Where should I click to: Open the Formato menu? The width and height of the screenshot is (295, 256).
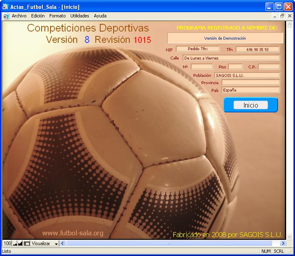click(x=57, y=16)
